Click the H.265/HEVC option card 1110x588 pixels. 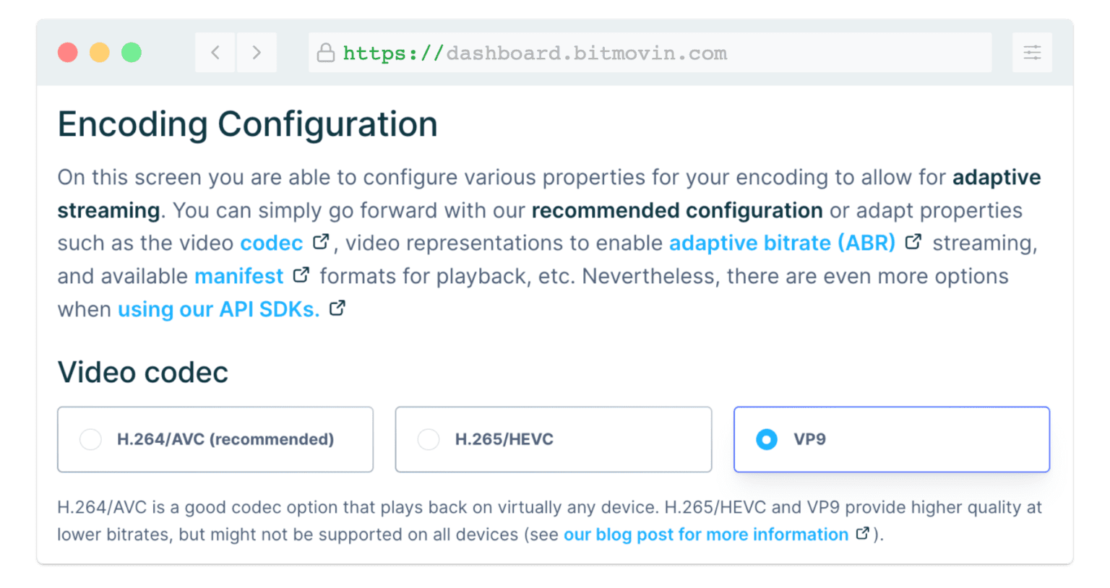pyautogui.click(x=554, y=439)
